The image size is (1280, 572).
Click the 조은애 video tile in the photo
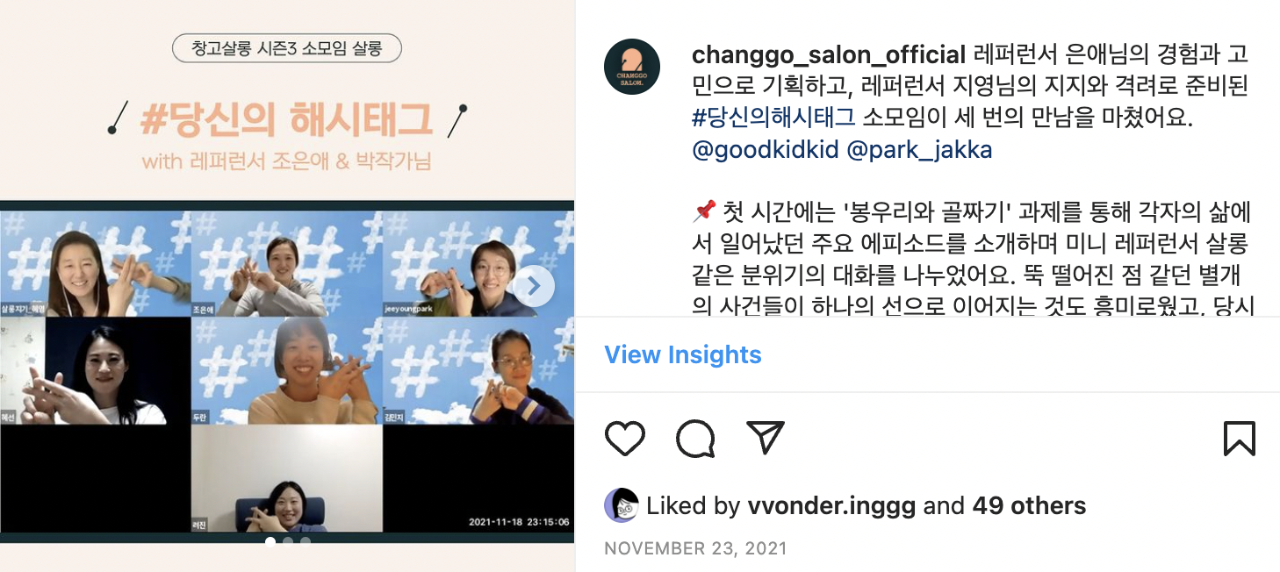[286, 264]
